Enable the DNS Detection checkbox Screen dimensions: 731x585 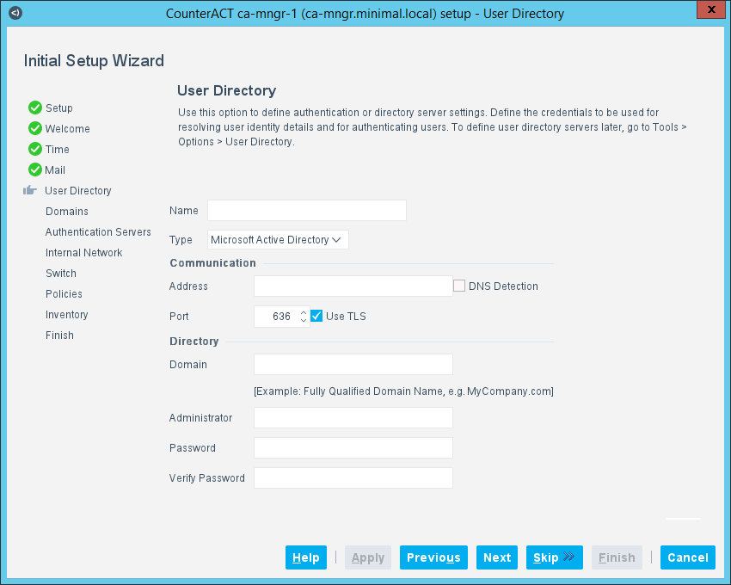459,286
